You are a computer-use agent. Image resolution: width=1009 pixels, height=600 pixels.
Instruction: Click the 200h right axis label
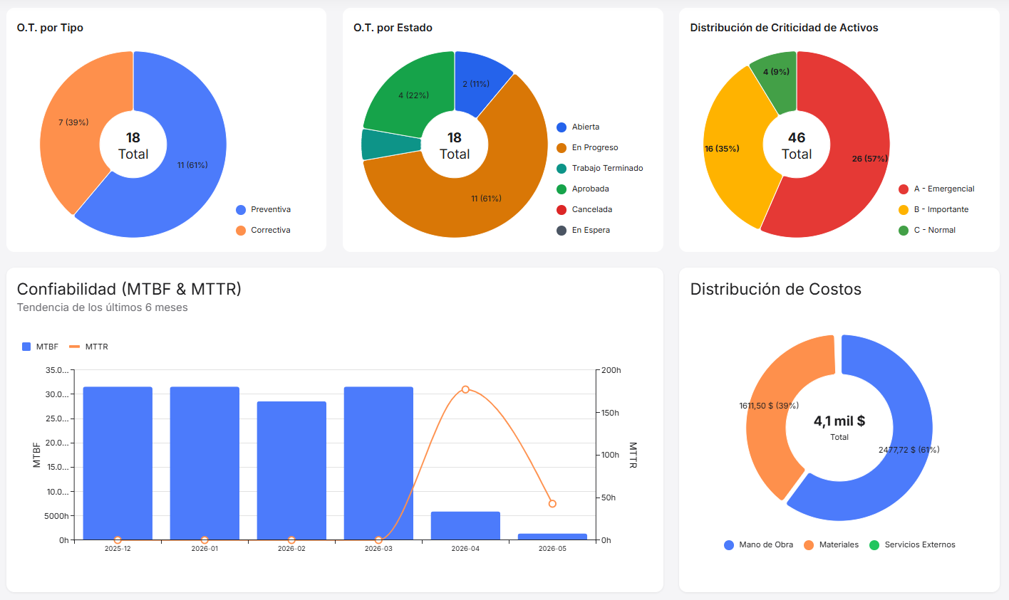(611, 370)
